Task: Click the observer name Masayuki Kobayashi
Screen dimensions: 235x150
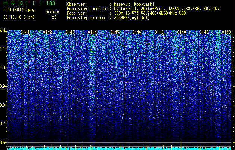Action: coord(134,4)
